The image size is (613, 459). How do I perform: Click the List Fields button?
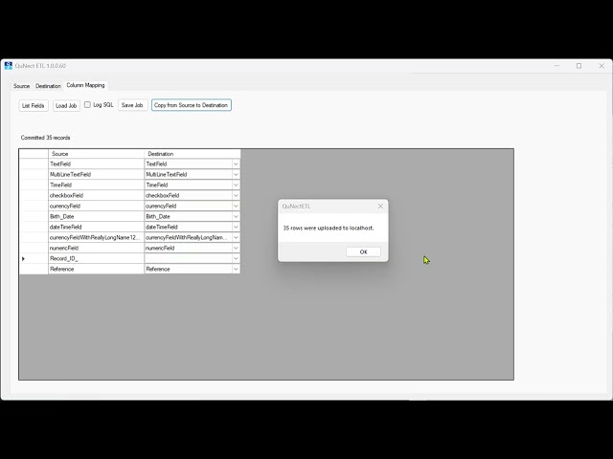click(34, 105)
